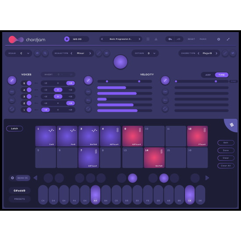Click the scale search magnifier icon
The image size is (241, 241).
pyautogui.click(x=45, y=53)
